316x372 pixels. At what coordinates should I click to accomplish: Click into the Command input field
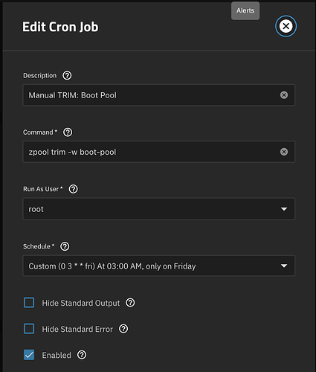click(x=159, y=152)
